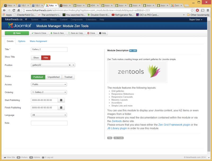Bookmark this page with the star icon
The image size is (212, 161).
192,10
